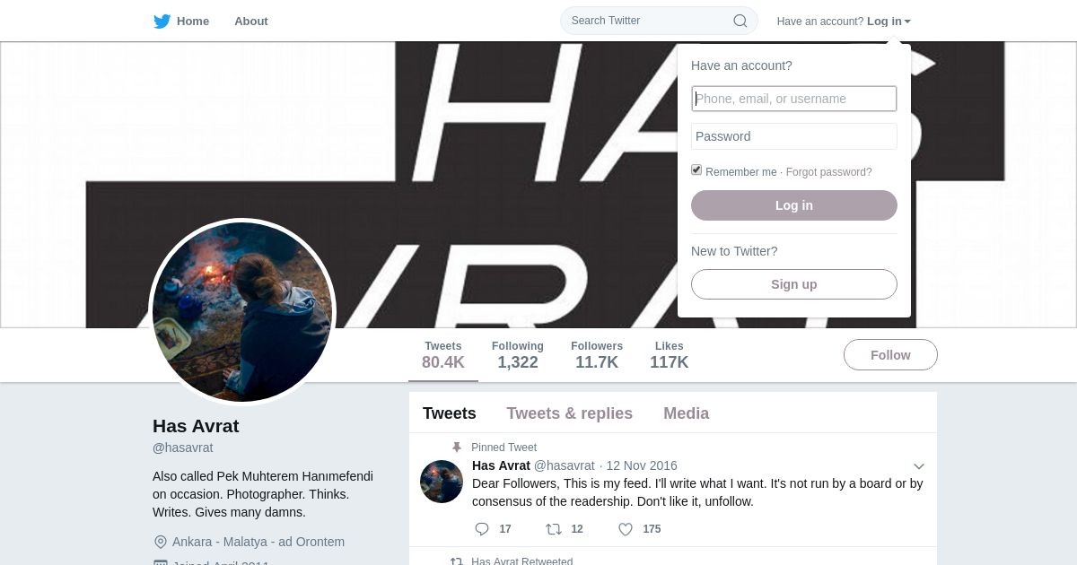Click the Forgot password? link

(829, 172)
